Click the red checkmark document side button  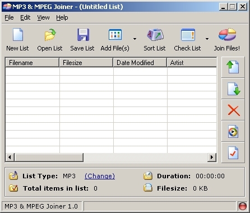[233, 152]
